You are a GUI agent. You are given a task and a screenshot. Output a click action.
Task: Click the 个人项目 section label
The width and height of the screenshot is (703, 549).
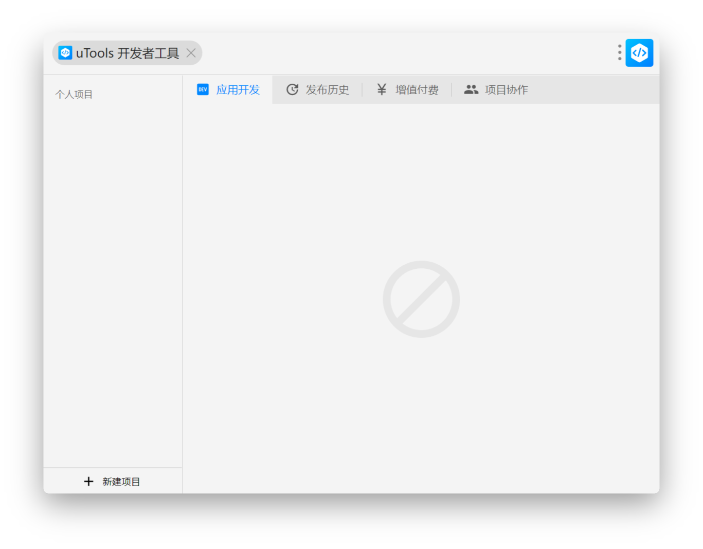click(x=74, y=94)
